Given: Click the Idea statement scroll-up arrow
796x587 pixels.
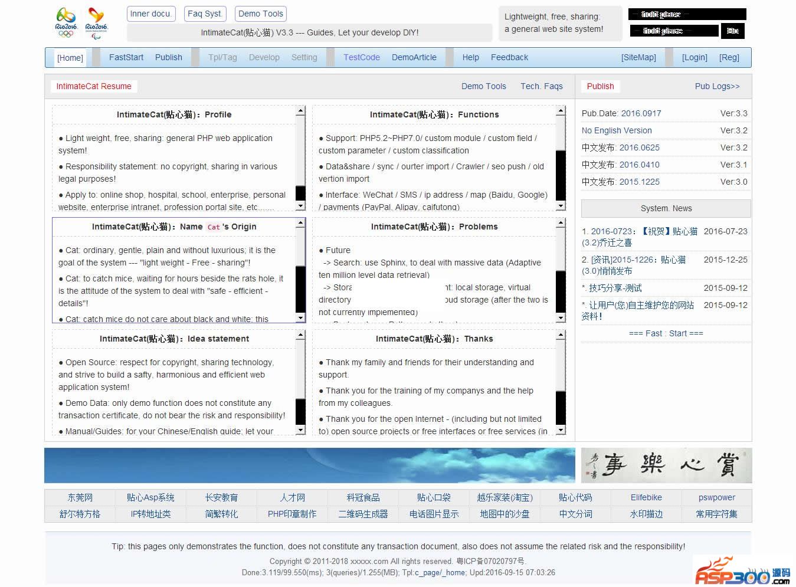Looking at the screenshot, I should pos(300,335).
